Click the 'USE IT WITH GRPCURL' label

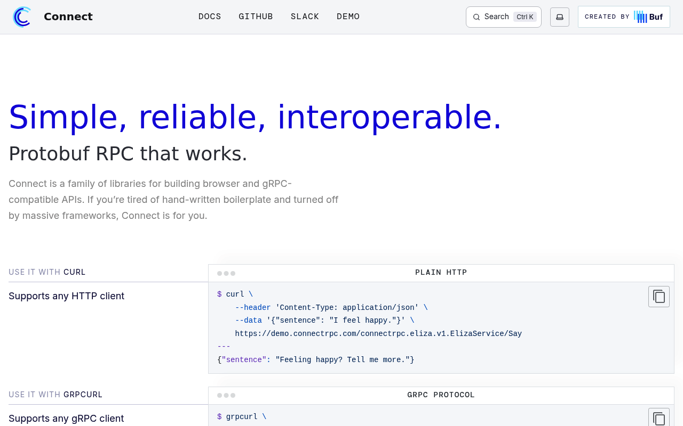tap(55, 395)
